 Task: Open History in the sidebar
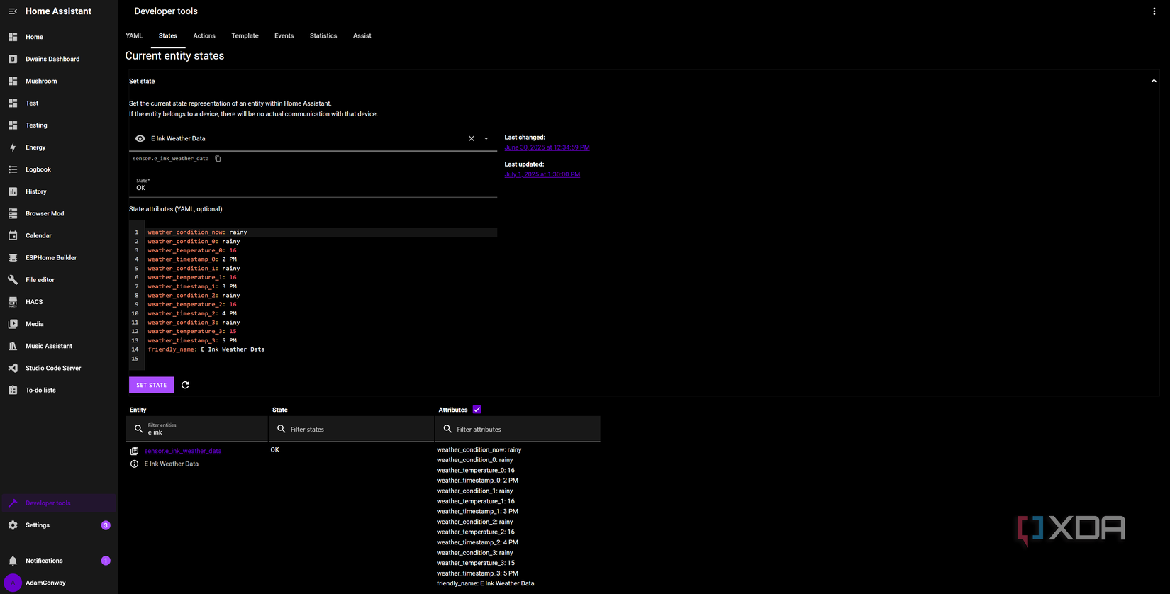pos(59,191)
